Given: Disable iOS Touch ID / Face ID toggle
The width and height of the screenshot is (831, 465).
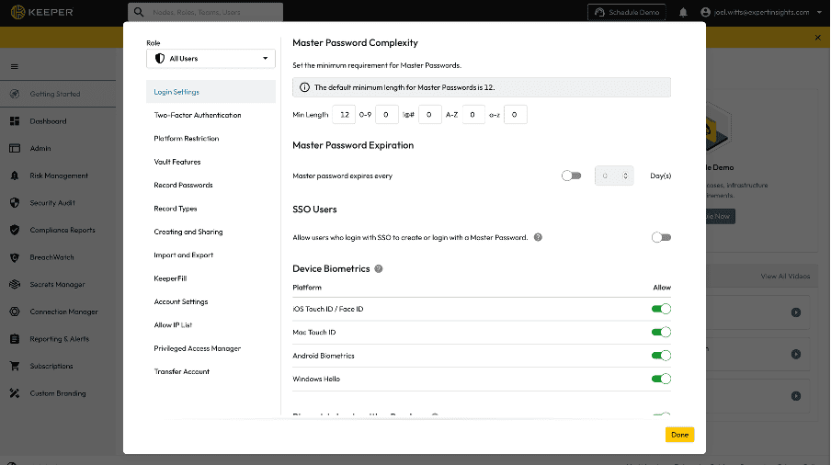Looking at the screenshot, I should (x=662, y=309).
